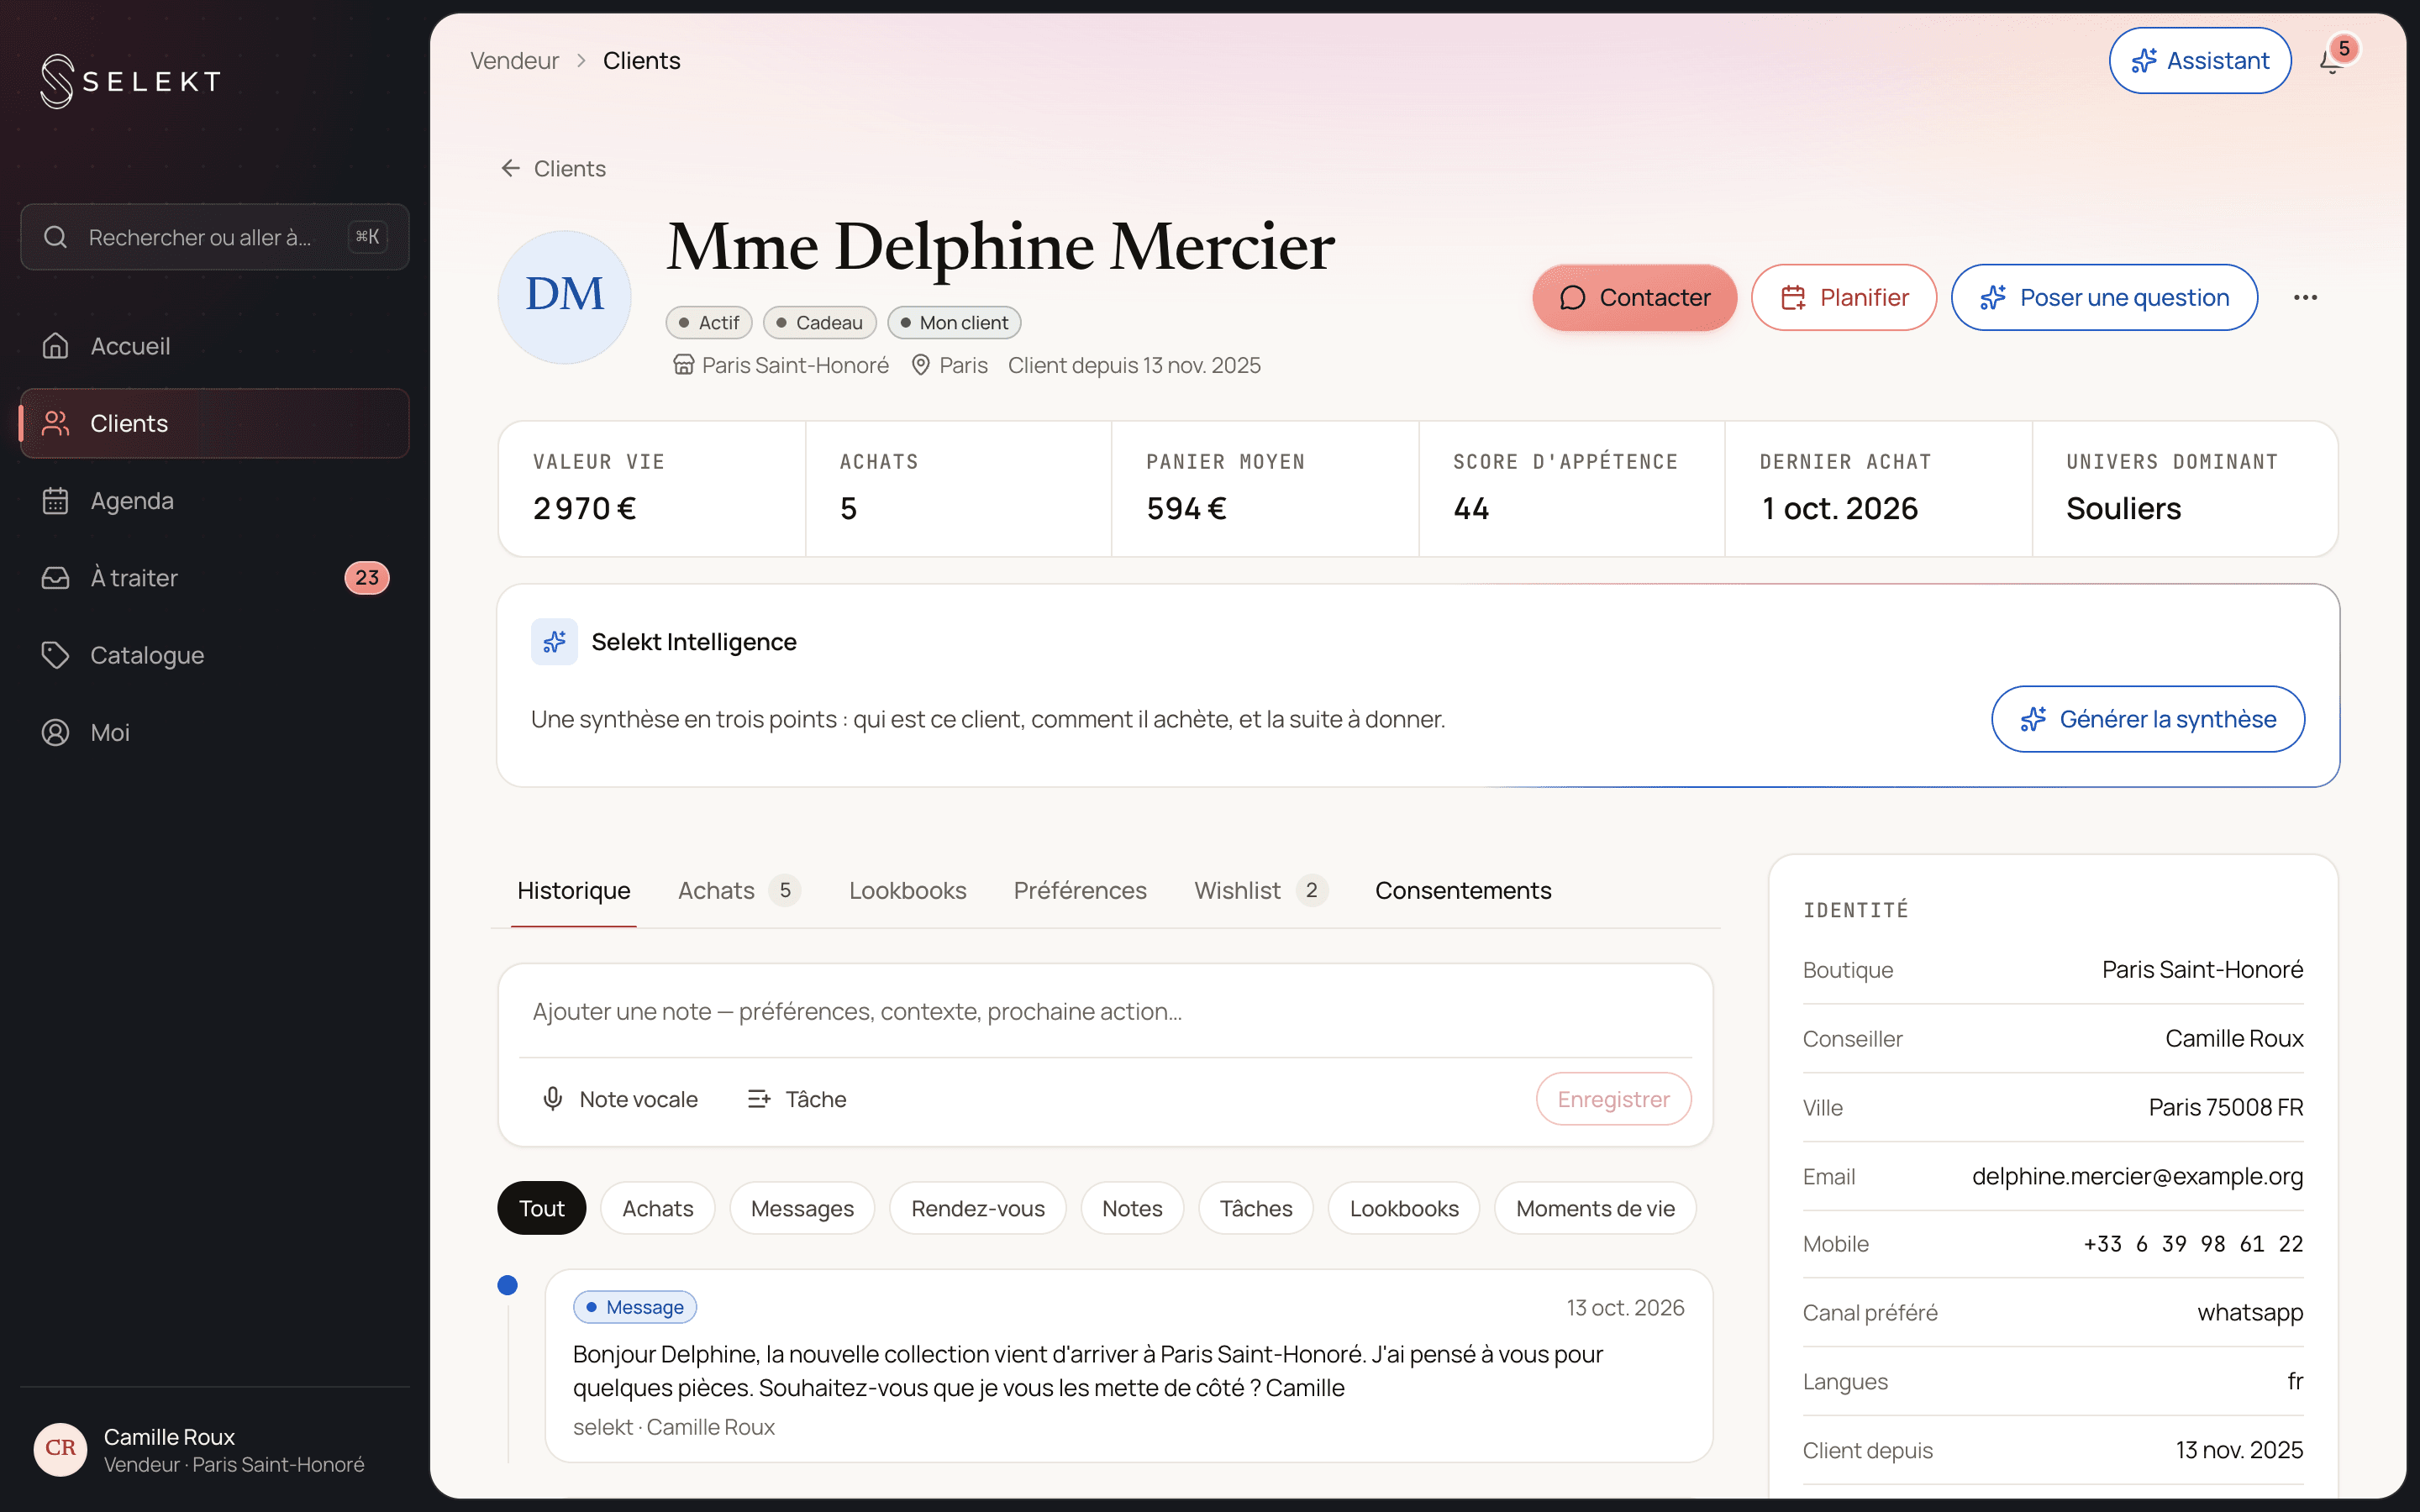Switch to the Achats tab with count 5
This screenshot has height=1512, width=2420.
(739, 890)
